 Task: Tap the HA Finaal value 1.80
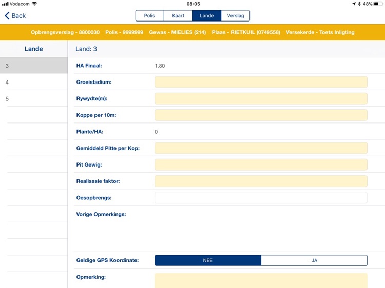tap(160, 66)
